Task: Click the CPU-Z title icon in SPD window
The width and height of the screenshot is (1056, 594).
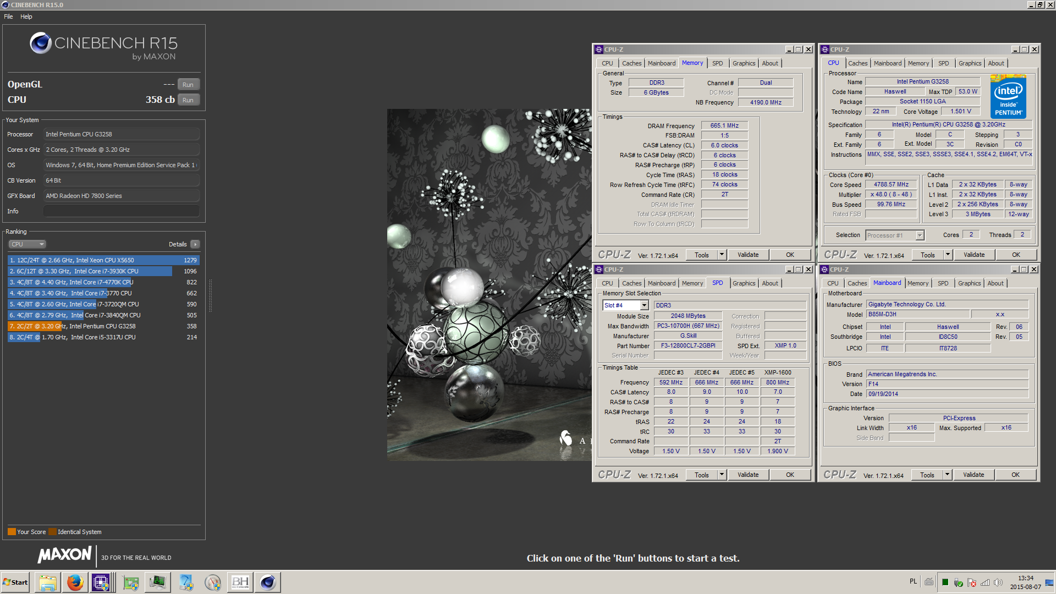Action: tap(599, 269)
